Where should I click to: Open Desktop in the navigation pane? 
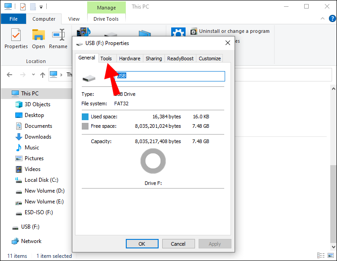30,115
